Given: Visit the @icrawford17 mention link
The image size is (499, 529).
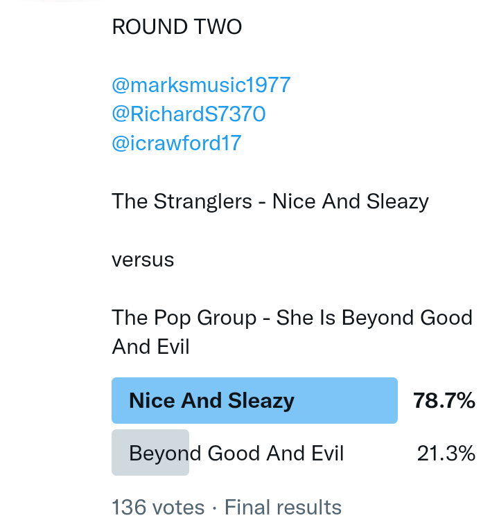Looking at the screenshot, I should pos(176,143).
